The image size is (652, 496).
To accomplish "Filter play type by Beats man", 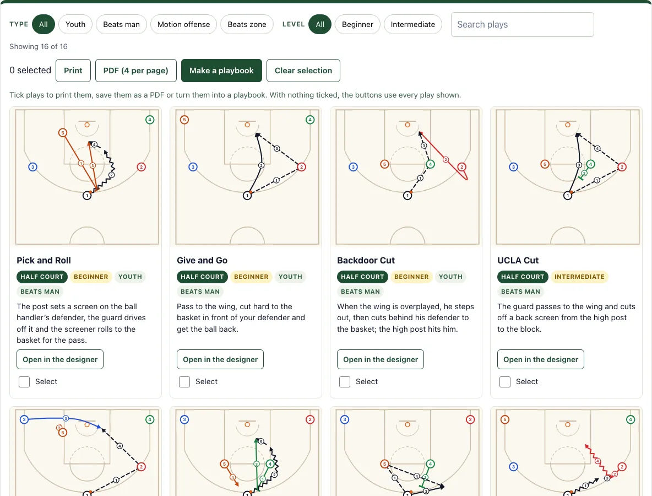I will click(121, 24).
